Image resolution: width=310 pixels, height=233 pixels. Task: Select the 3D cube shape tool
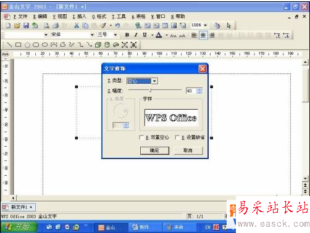[98, 44]
